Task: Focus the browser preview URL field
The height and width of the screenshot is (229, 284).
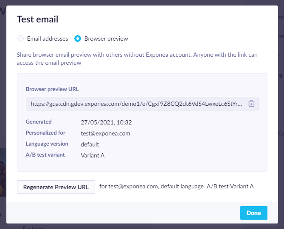Action: coord(142,104)
